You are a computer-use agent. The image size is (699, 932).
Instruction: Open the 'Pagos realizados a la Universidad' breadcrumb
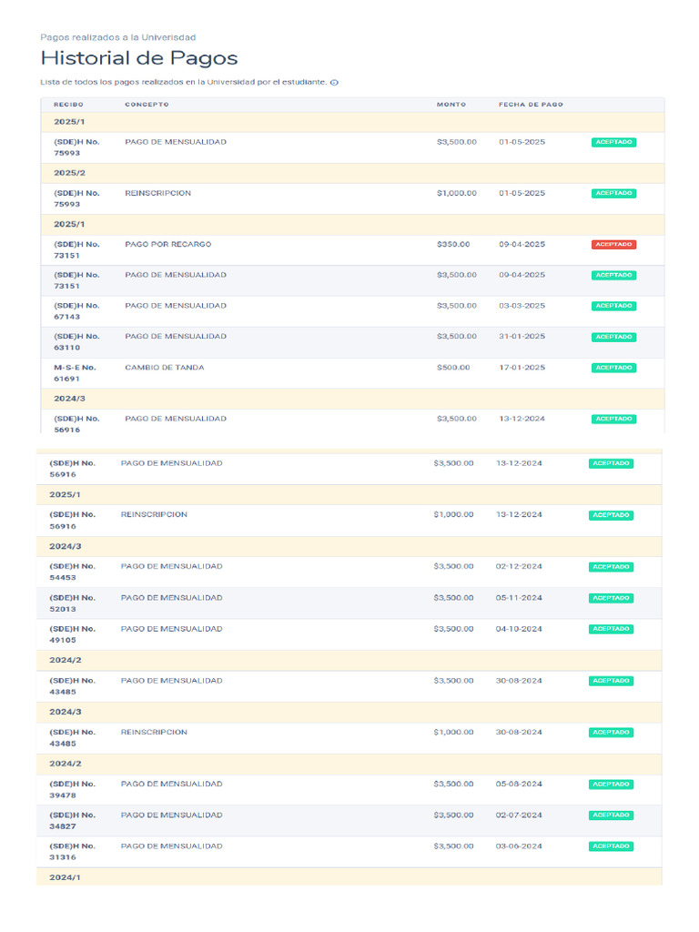[x=117, y=37]
